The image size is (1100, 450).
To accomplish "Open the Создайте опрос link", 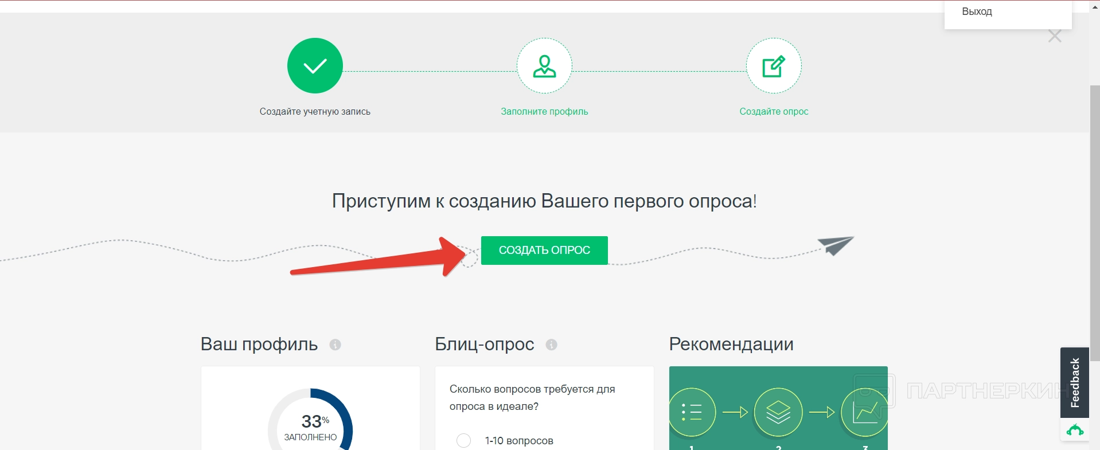I will [774, 112].
